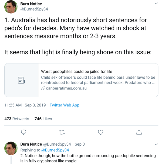Click the Sep 3 date on reply tweet
Screen dimensions: 162x164
pos(80,144)
